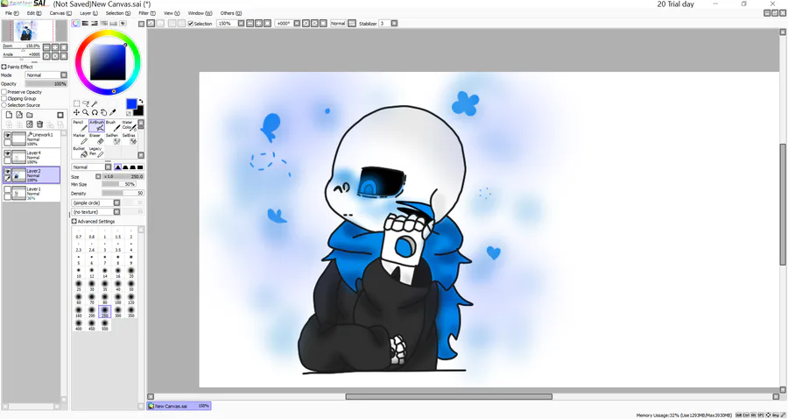Select the AirBrush tool
The width and height of the screenshot is (788, 419).
tap(96, 125)
